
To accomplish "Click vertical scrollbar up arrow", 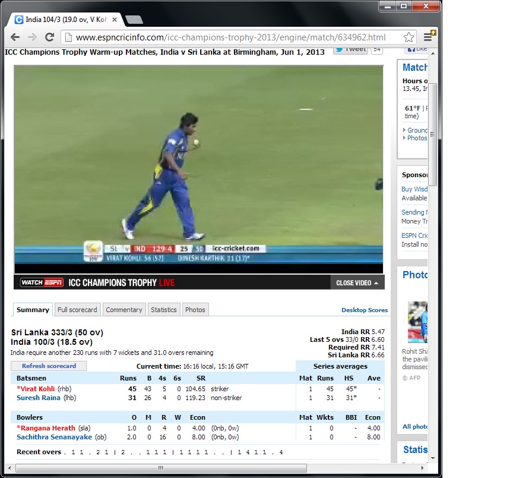I will (433, 53).
